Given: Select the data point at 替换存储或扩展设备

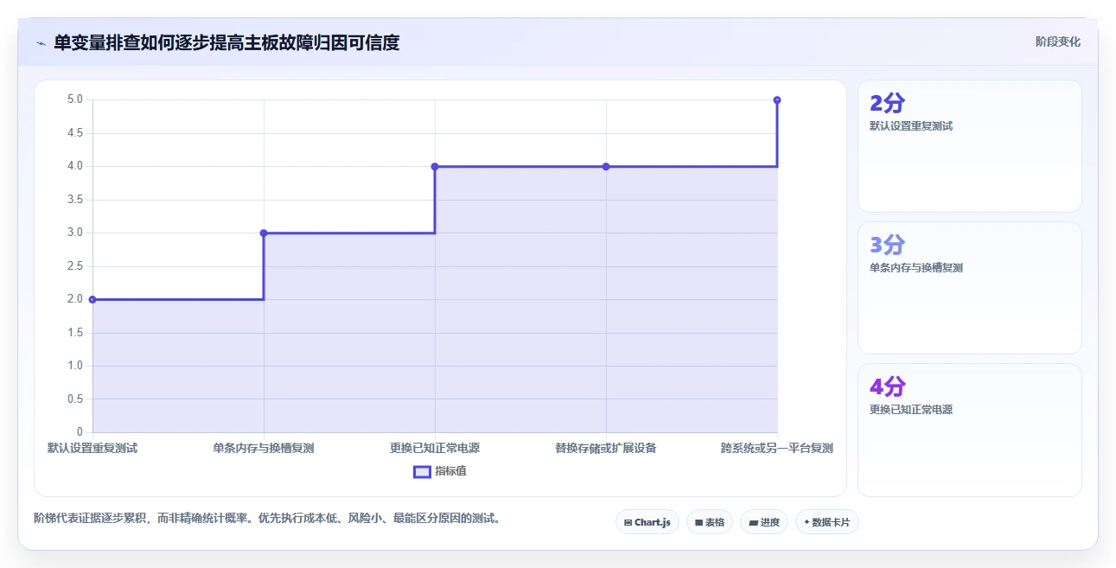Looking at the screenshot, I should (x=606, y=166).
